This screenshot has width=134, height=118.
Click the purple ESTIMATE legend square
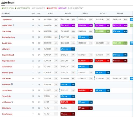coord(59,8)
